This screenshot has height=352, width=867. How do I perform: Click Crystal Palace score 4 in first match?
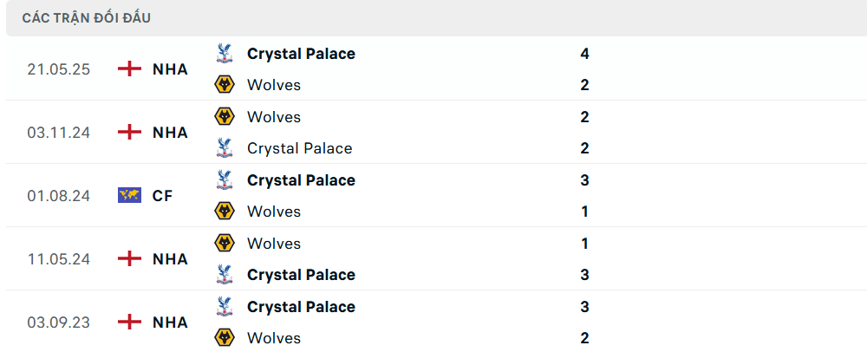pos(585,54)
